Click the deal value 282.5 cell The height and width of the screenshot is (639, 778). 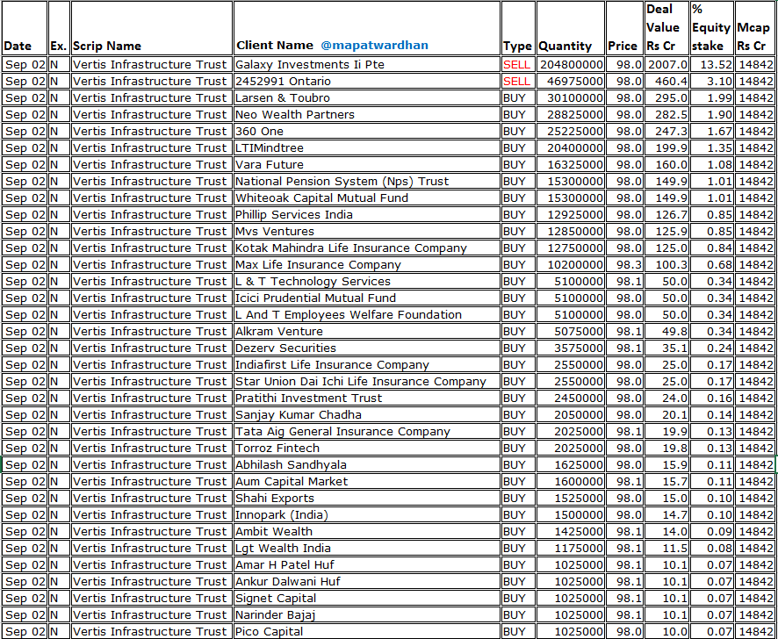pos(666,115)
